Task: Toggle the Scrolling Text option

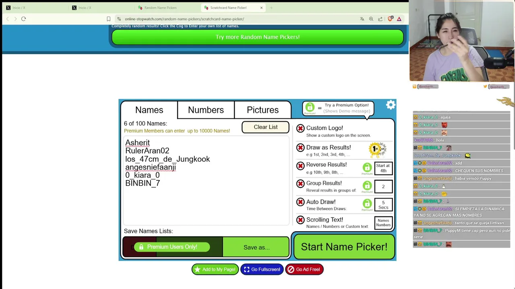Action: 301,220
